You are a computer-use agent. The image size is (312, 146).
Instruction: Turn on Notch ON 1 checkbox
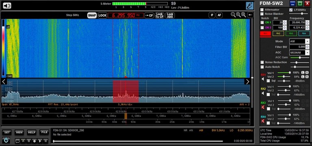(x=262, y=22)
